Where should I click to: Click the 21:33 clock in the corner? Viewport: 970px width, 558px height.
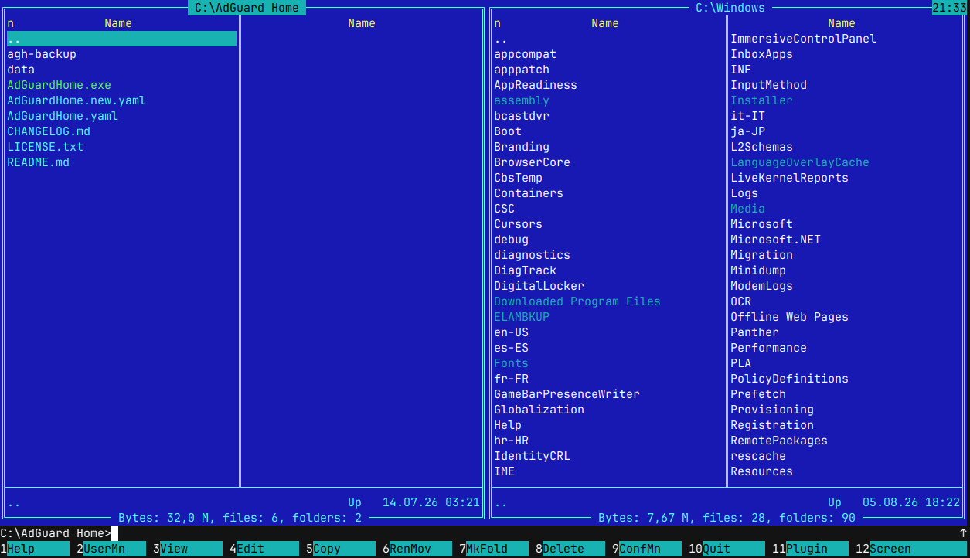(x=949, y=8)
